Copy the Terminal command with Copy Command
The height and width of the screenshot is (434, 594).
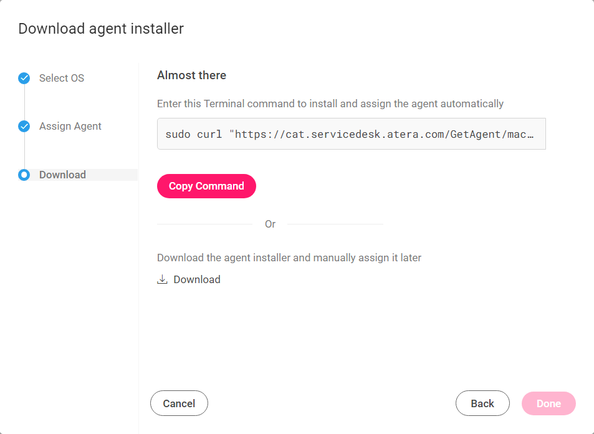click(206, 186)
